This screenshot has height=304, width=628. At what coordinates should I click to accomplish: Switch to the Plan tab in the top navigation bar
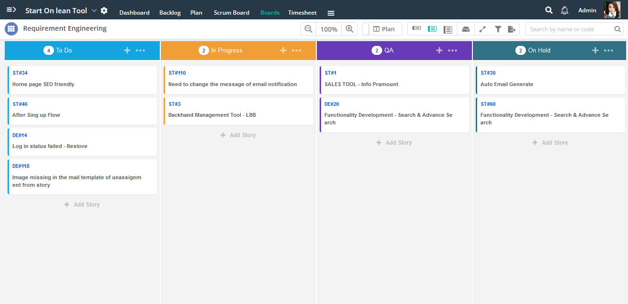click(196, 13)
